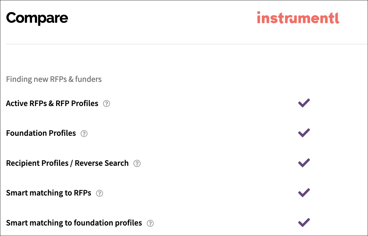Image resolution: width=368 pixels, height=236 pixels.
Task: Click the Foundation Profiles feature name
Action: 41,133
